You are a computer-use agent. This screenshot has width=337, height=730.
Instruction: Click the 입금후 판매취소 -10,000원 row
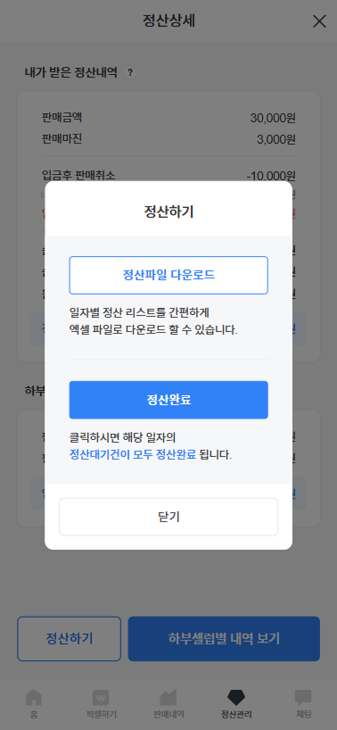pyautogui.click(x=168, y=176)
